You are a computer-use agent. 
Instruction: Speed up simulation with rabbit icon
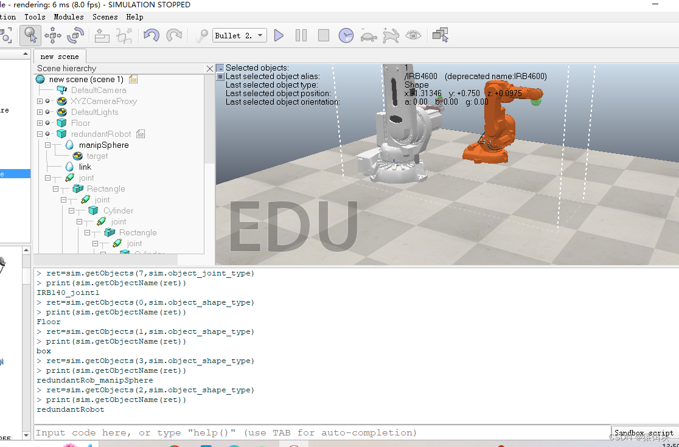pyautogui.click(x=391, y=35)
